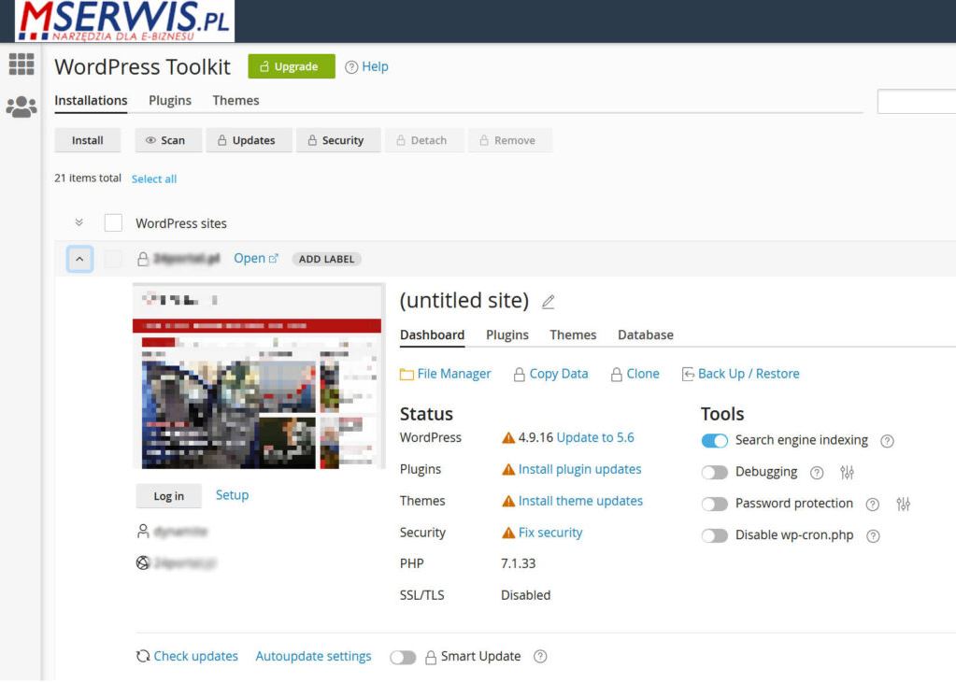
Task: Enable the Debugging switch
Action: [x=715, y=473]
